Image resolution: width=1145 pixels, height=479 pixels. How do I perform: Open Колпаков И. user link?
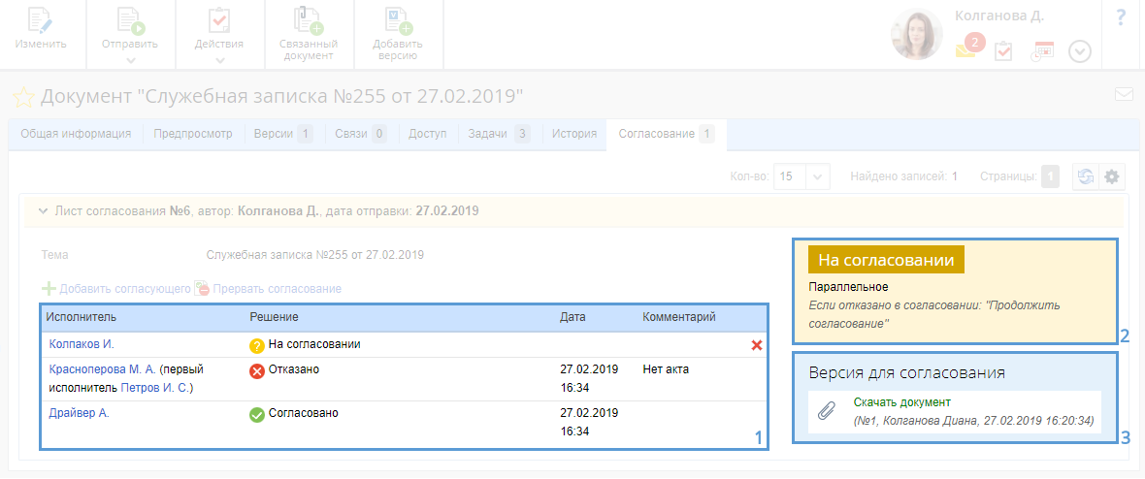pyautogui.click(x=82, y=344)
